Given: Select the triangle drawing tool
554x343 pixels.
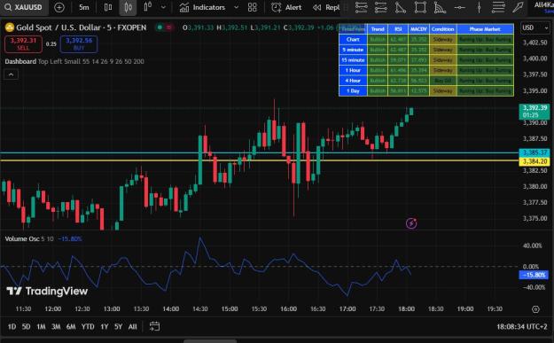Looking at the screenshot, I should pos(400,7).
